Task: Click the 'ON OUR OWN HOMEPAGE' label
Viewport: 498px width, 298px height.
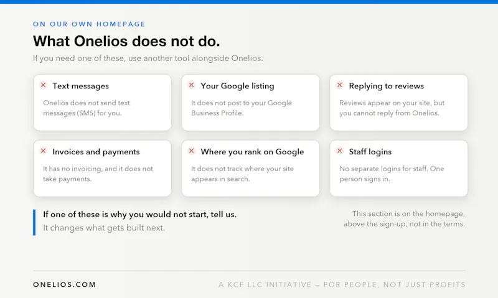Action: [x=89, y=24]
